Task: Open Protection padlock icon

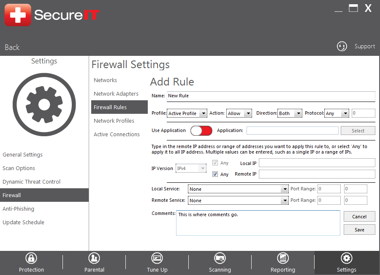Action: (31, 258)
